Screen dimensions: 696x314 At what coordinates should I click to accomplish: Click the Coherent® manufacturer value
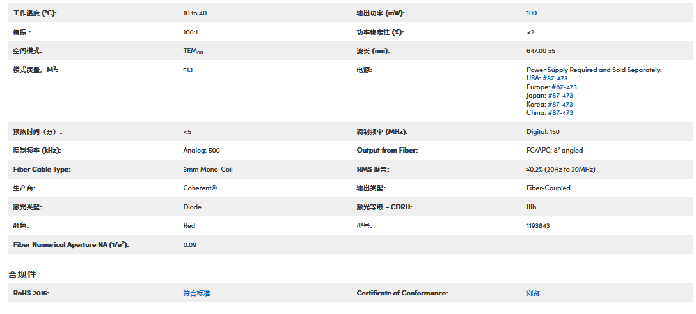click(x=200, y=188)
